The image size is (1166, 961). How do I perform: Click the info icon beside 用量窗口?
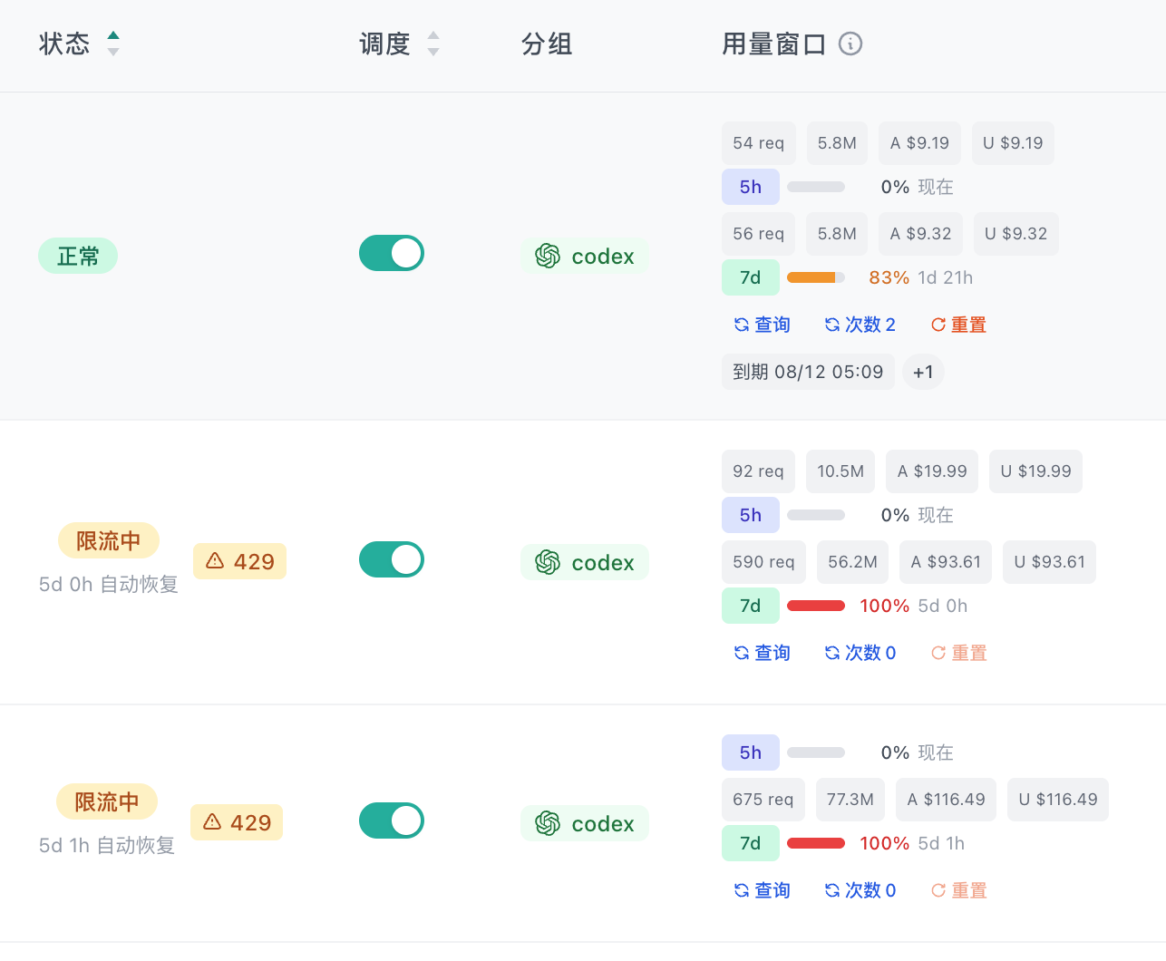click(850, 44)
